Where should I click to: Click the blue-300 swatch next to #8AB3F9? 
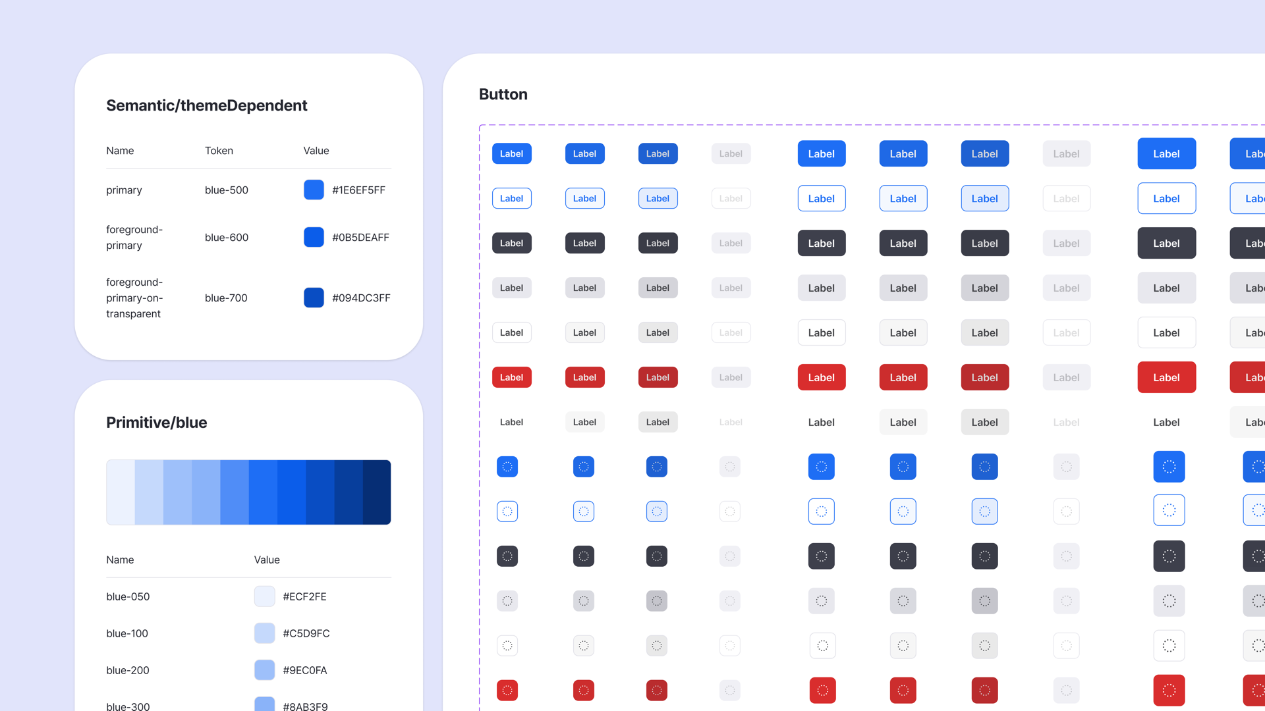tap(264, 705)
